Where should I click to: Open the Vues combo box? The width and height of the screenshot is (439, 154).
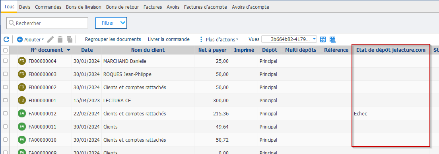[289, 39]
